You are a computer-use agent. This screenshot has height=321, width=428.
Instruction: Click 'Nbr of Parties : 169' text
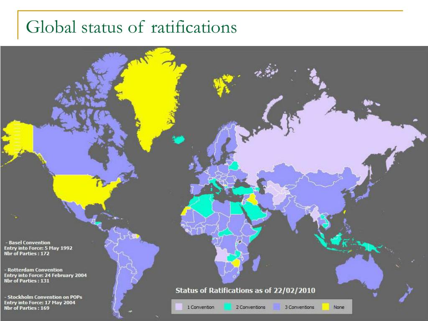(x=27, y=308)
